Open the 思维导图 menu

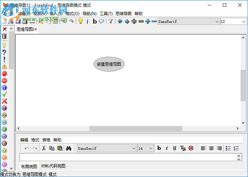(x=123, y=14)
